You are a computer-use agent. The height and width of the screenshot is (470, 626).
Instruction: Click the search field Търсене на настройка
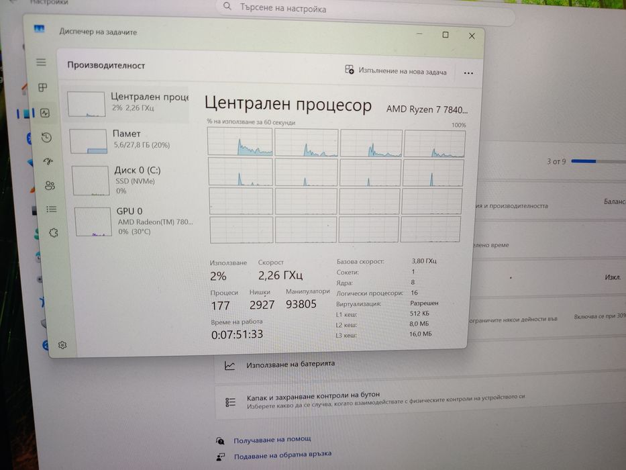[365, 11]
